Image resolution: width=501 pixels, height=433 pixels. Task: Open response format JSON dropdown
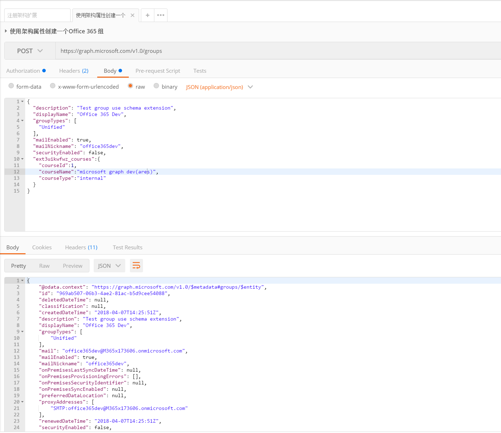pyautogui.click(x=109, y=266)
